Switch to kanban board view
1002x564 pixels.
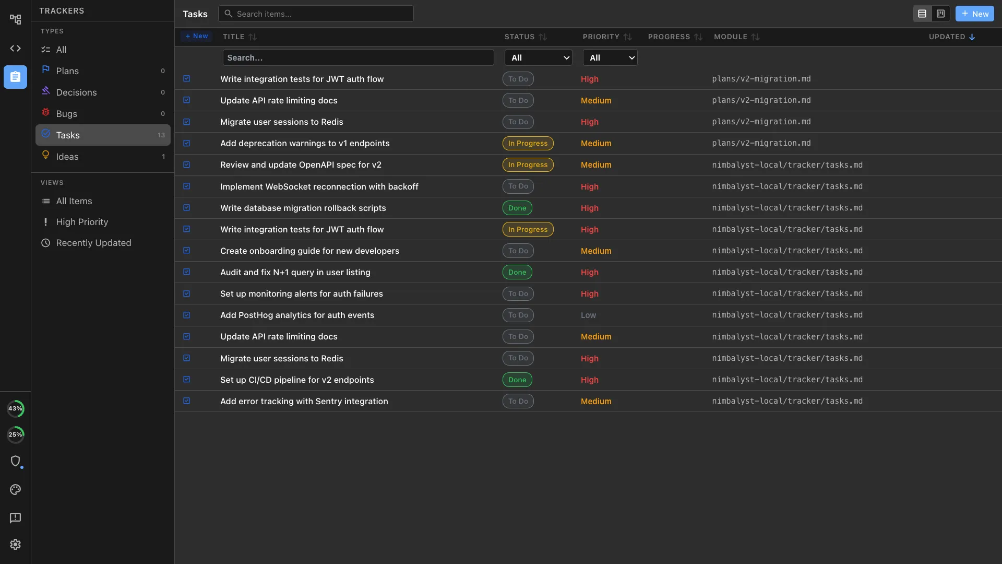[940, 14]
